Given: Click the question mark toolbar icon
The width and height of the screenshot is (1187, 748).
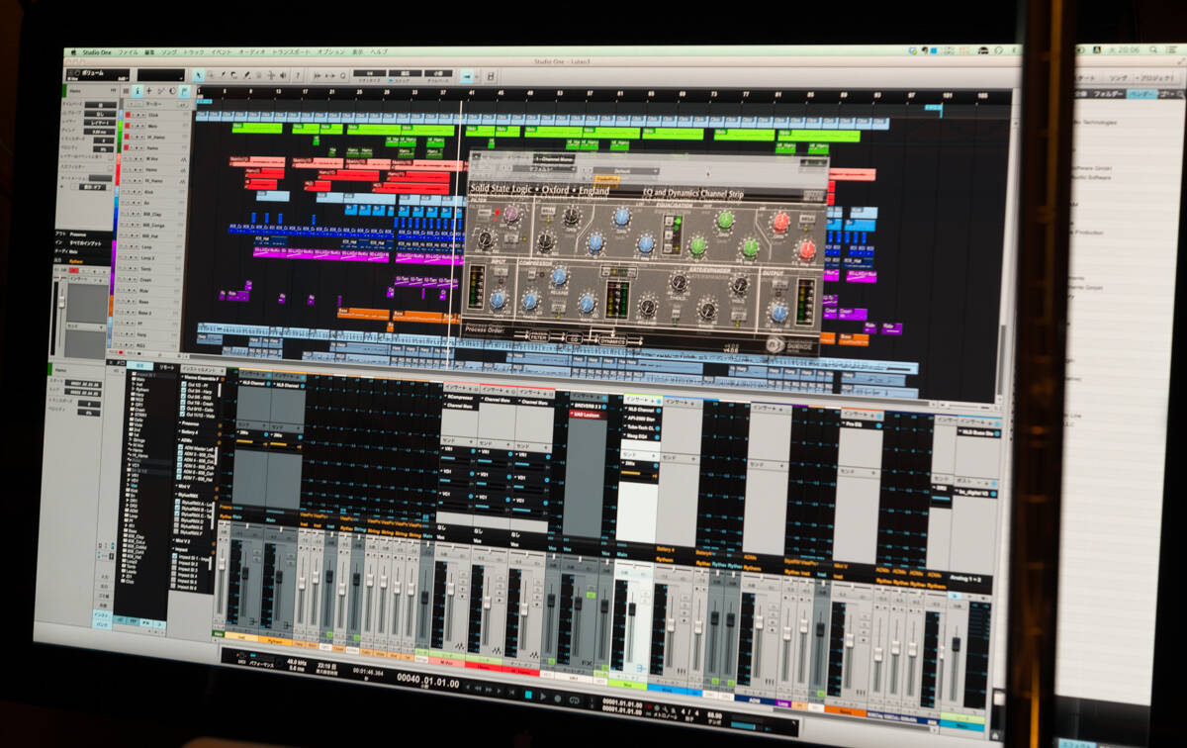Looking at the screenshot, I should 296,75.
